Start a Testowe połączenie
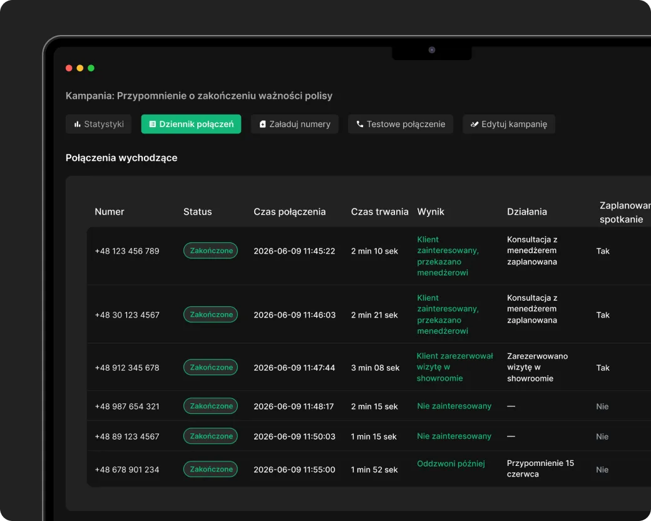 [x=401, y=124]
